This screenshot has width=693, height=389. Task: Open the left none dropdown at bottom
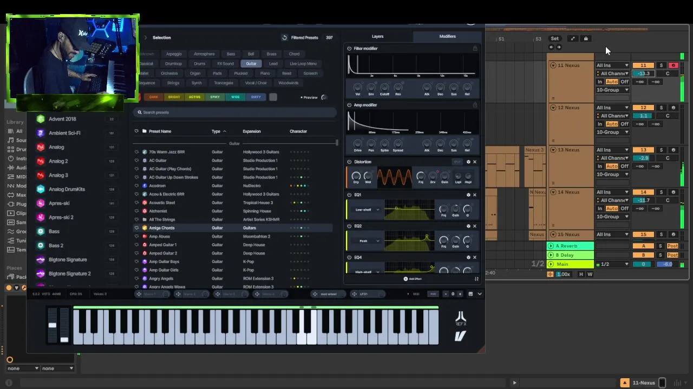[x=22, y=368]
